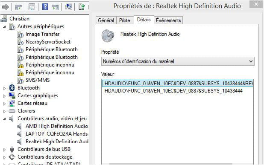
Task: Click the Contrôleurs audio, vidéo et jeu label
Action: pyautogui.click(x=52, y=119)
